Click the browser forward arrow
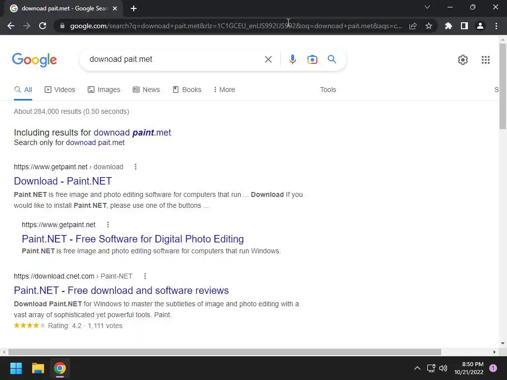 27,26
